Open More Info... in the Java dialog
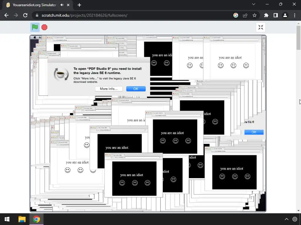This screenshot has width=301, height=225. (109, 89)
